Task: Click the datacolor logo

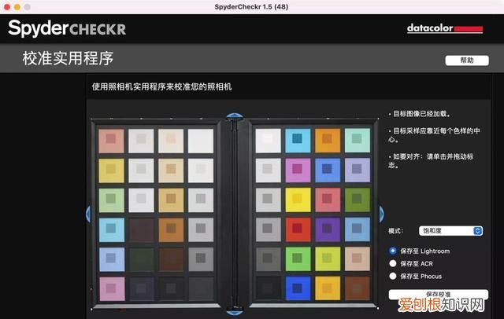Action: (444, 28)
